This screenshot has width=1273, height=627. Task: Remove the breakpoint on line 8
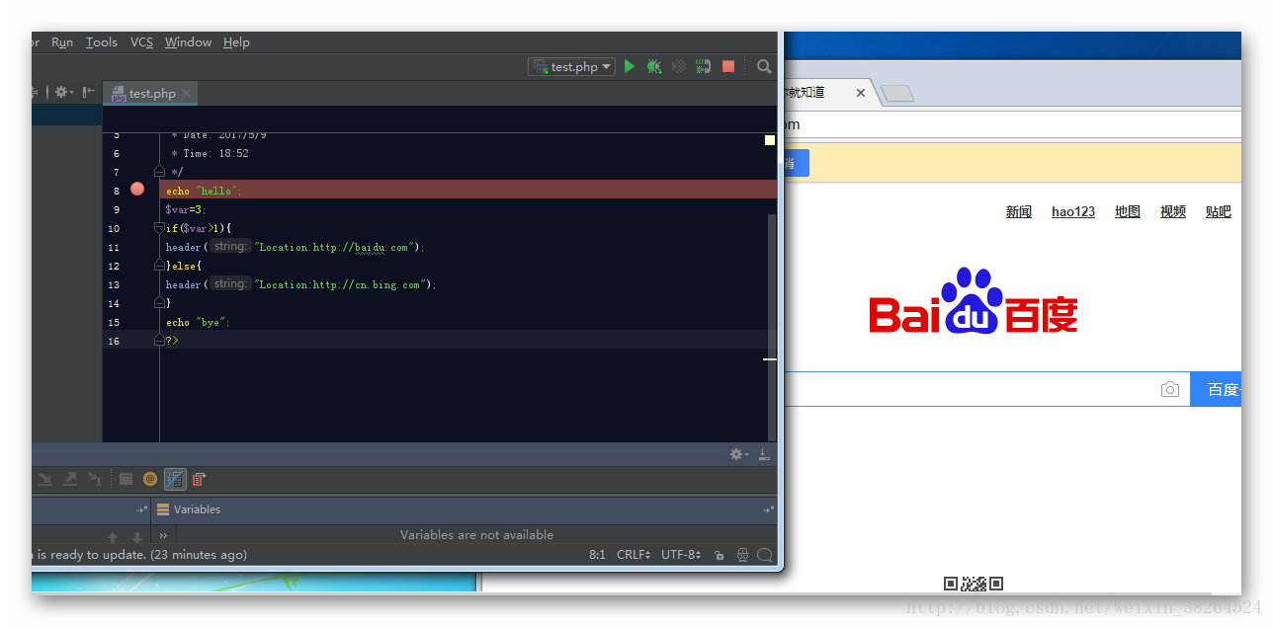point(137,190)
